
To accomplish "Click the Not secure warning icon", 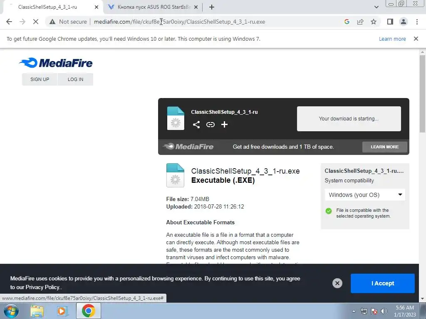I will point(52,22).
